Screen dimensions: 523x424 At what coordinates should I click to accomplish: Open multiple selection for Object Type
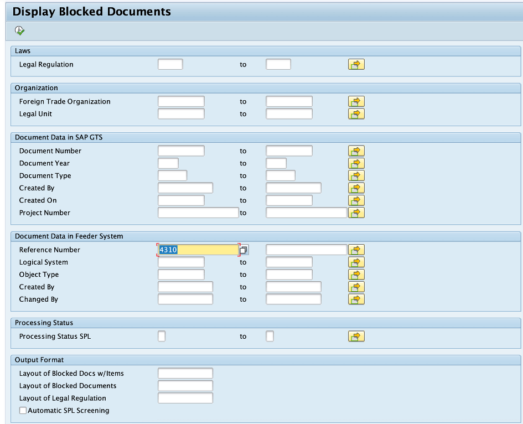[356, 274]
